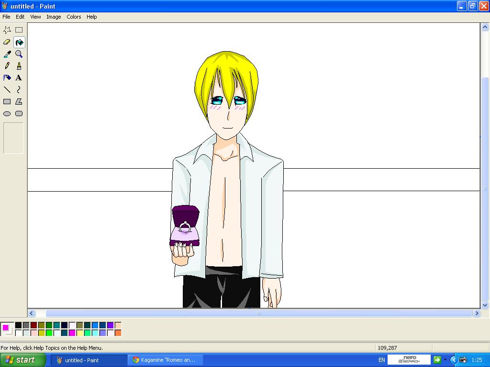This screenshot has height=367, width=490.
Task: Pick the black color swatch
Action: click(19, 325)
